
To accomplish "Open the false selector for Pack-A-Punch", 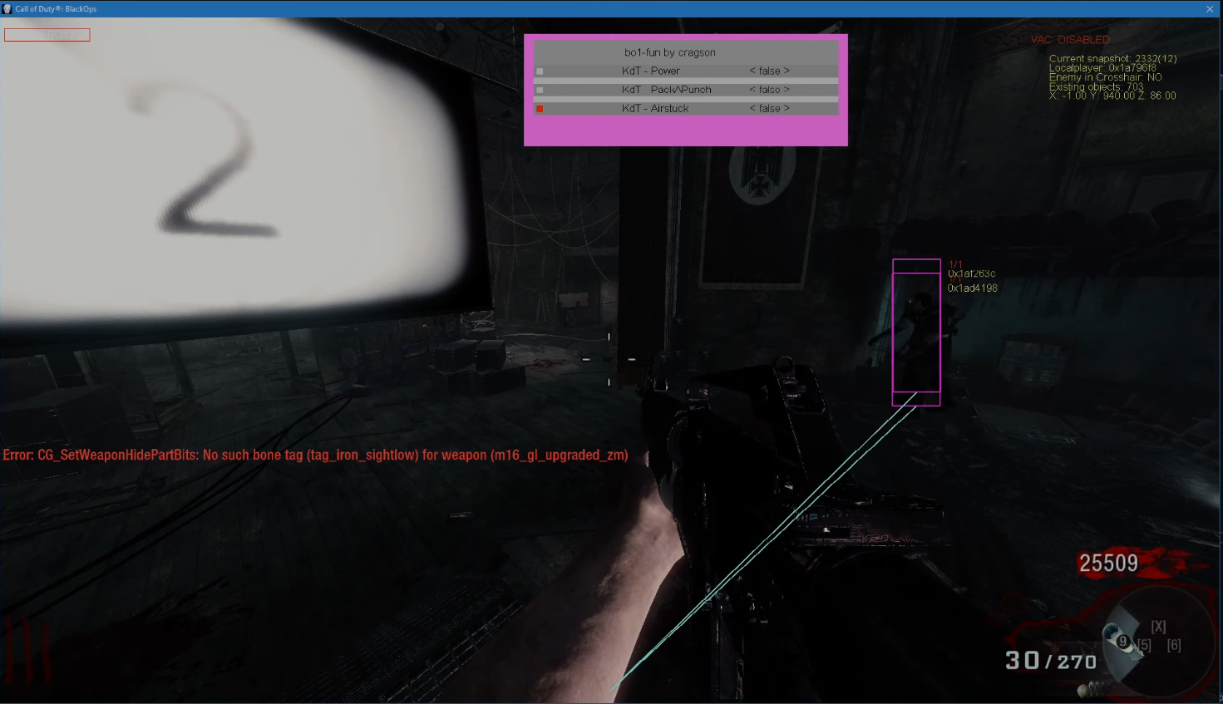I will pos(768,89).
